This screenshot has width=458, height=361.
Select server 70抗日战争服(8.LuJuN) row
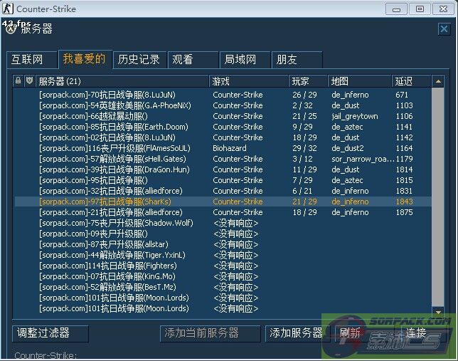click(x=107, y=95)
